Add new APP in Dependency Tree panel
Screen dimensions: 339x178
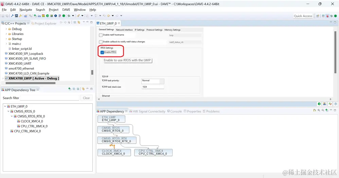pyautogui.click(x=70, y=89)
